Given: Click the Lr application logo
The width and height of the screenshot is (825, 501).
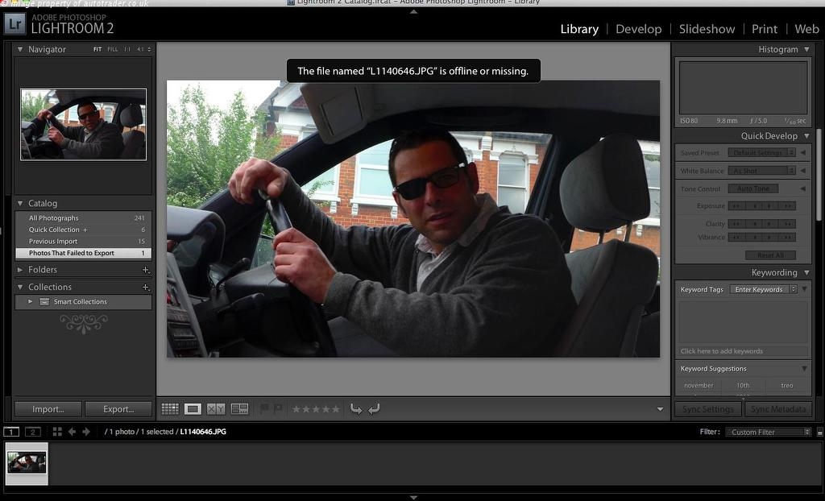Looking at the screenshot, I should click(x=15, y=23).
